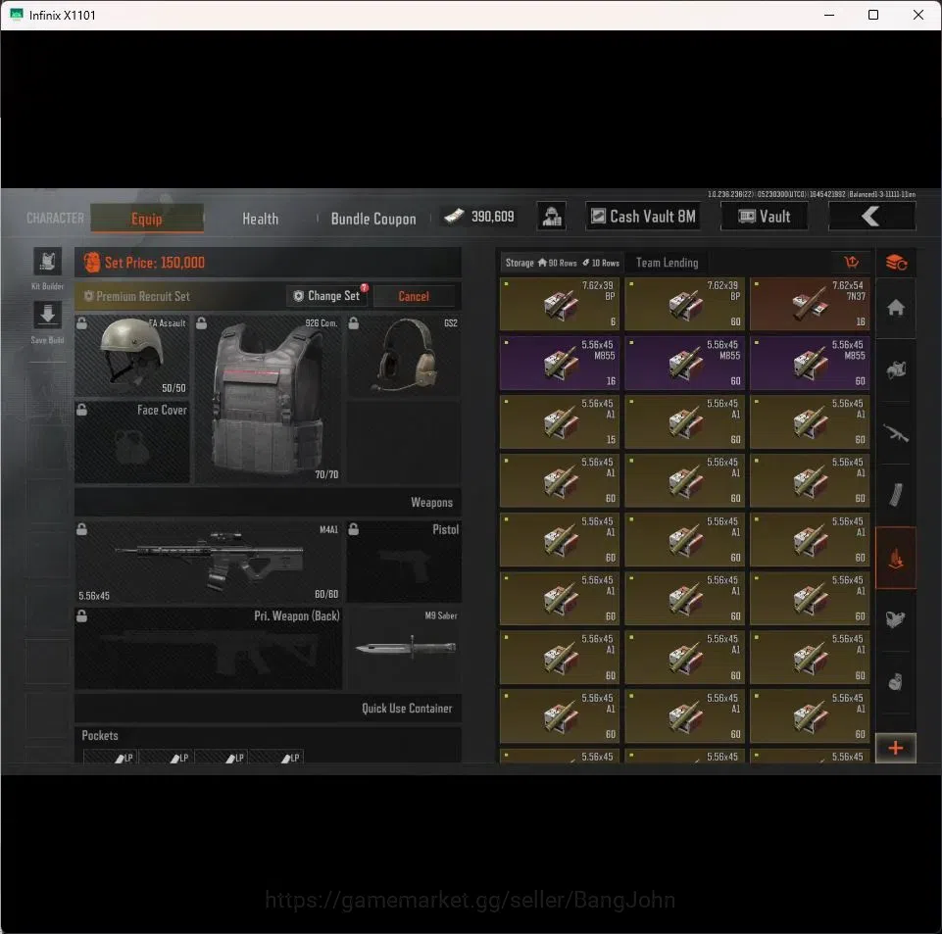942x934 pixels.
Task: Select the 5.56x45 A1 ammo with count 15
Action: tap(560, 421)
